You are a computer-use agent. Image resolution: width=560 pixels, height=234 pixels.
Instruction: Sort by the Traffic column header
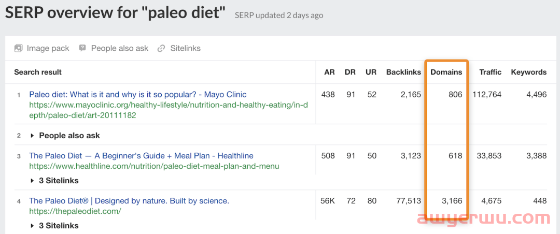tap(491, 72)
